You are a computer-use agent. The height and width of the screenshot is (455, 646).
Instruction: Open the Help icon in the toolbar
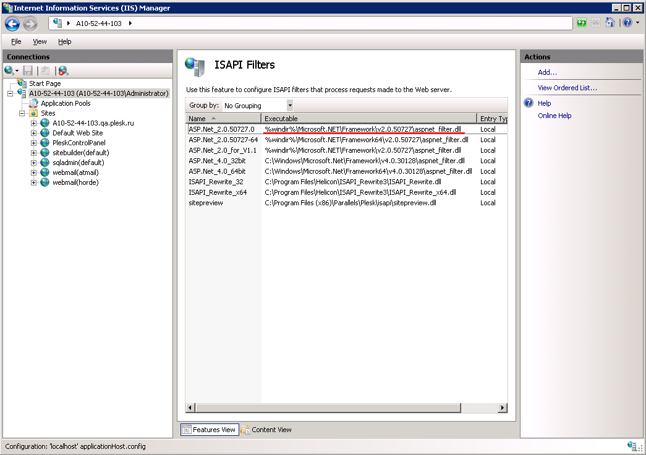(x=627, y=23)
